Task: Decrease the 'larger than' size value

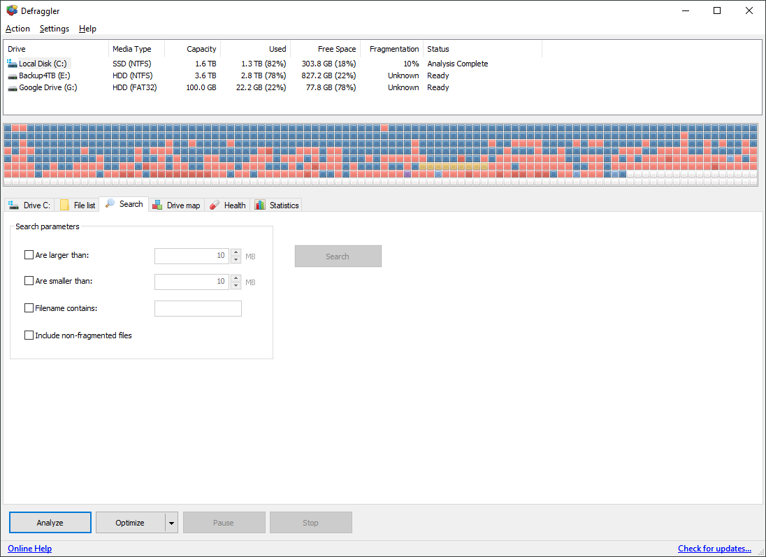Action: tap(236, 260)
